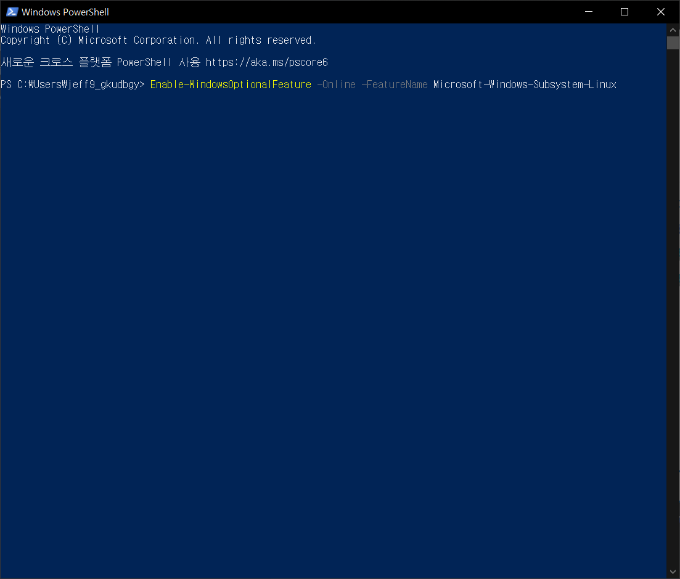Minimize the Windows PowerShell window

tap(589, 12)
